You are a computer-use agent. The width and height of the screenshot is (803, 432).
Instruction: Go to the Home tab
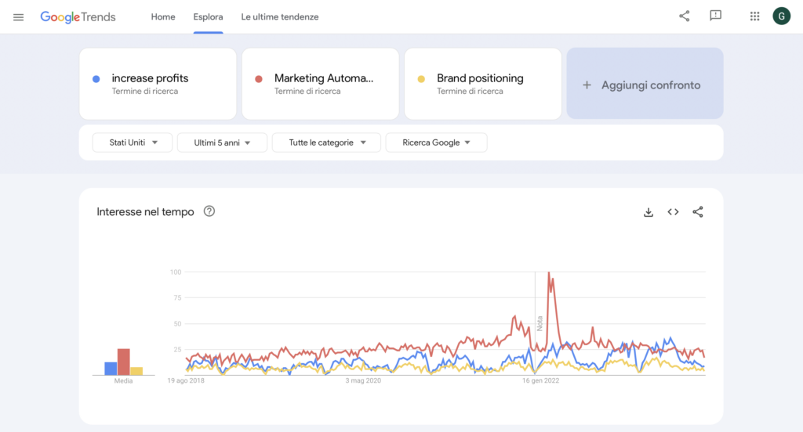coord(163,16)
